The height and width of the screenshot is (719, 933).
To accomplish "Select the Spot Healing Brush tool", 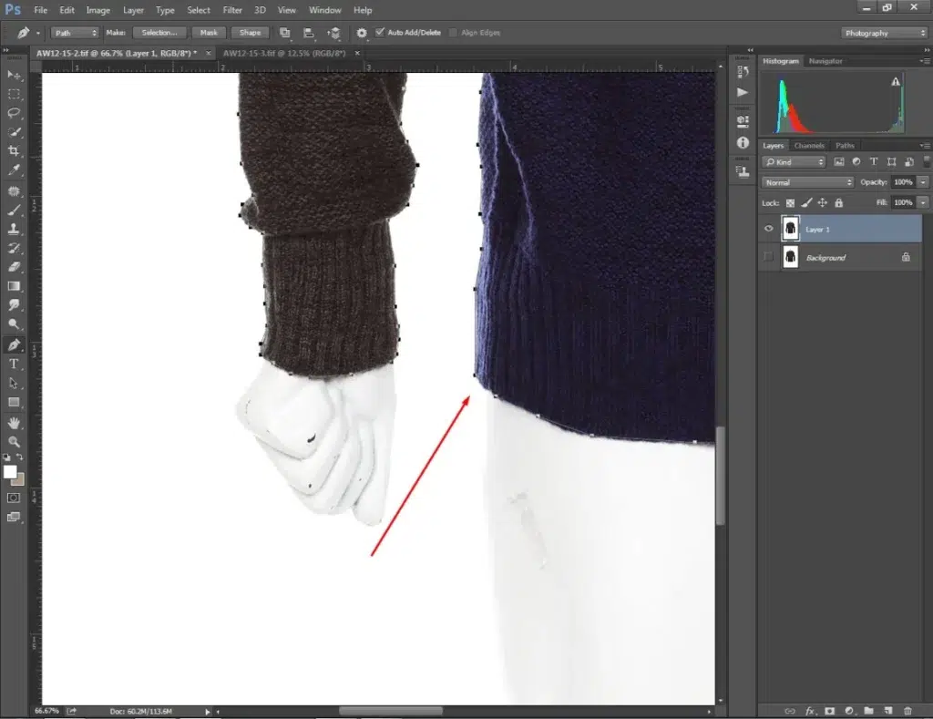I will coord(14,191).
